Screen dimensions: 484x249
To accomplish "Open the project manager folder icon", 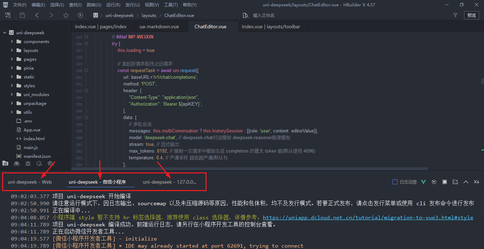I will coord(5,163).
